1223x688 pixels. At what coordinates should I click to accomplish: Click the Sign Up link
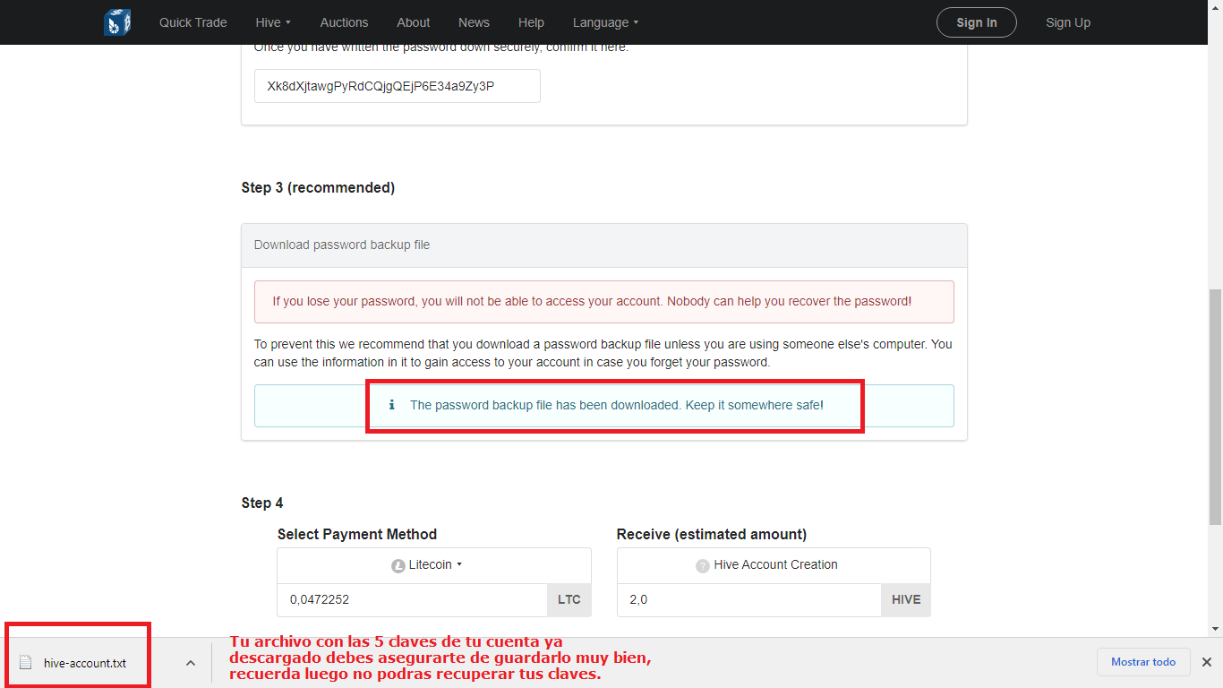pos(1068,22)
